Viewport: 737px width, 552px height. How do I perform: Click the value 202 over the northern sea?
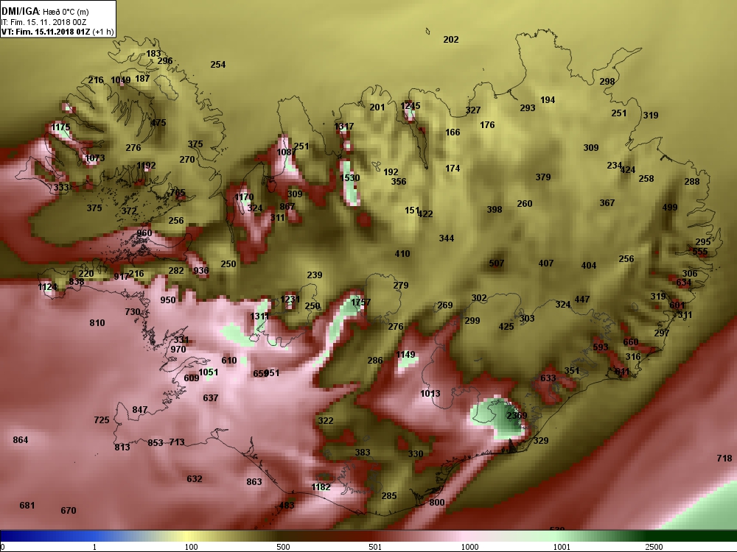point(451,40)
